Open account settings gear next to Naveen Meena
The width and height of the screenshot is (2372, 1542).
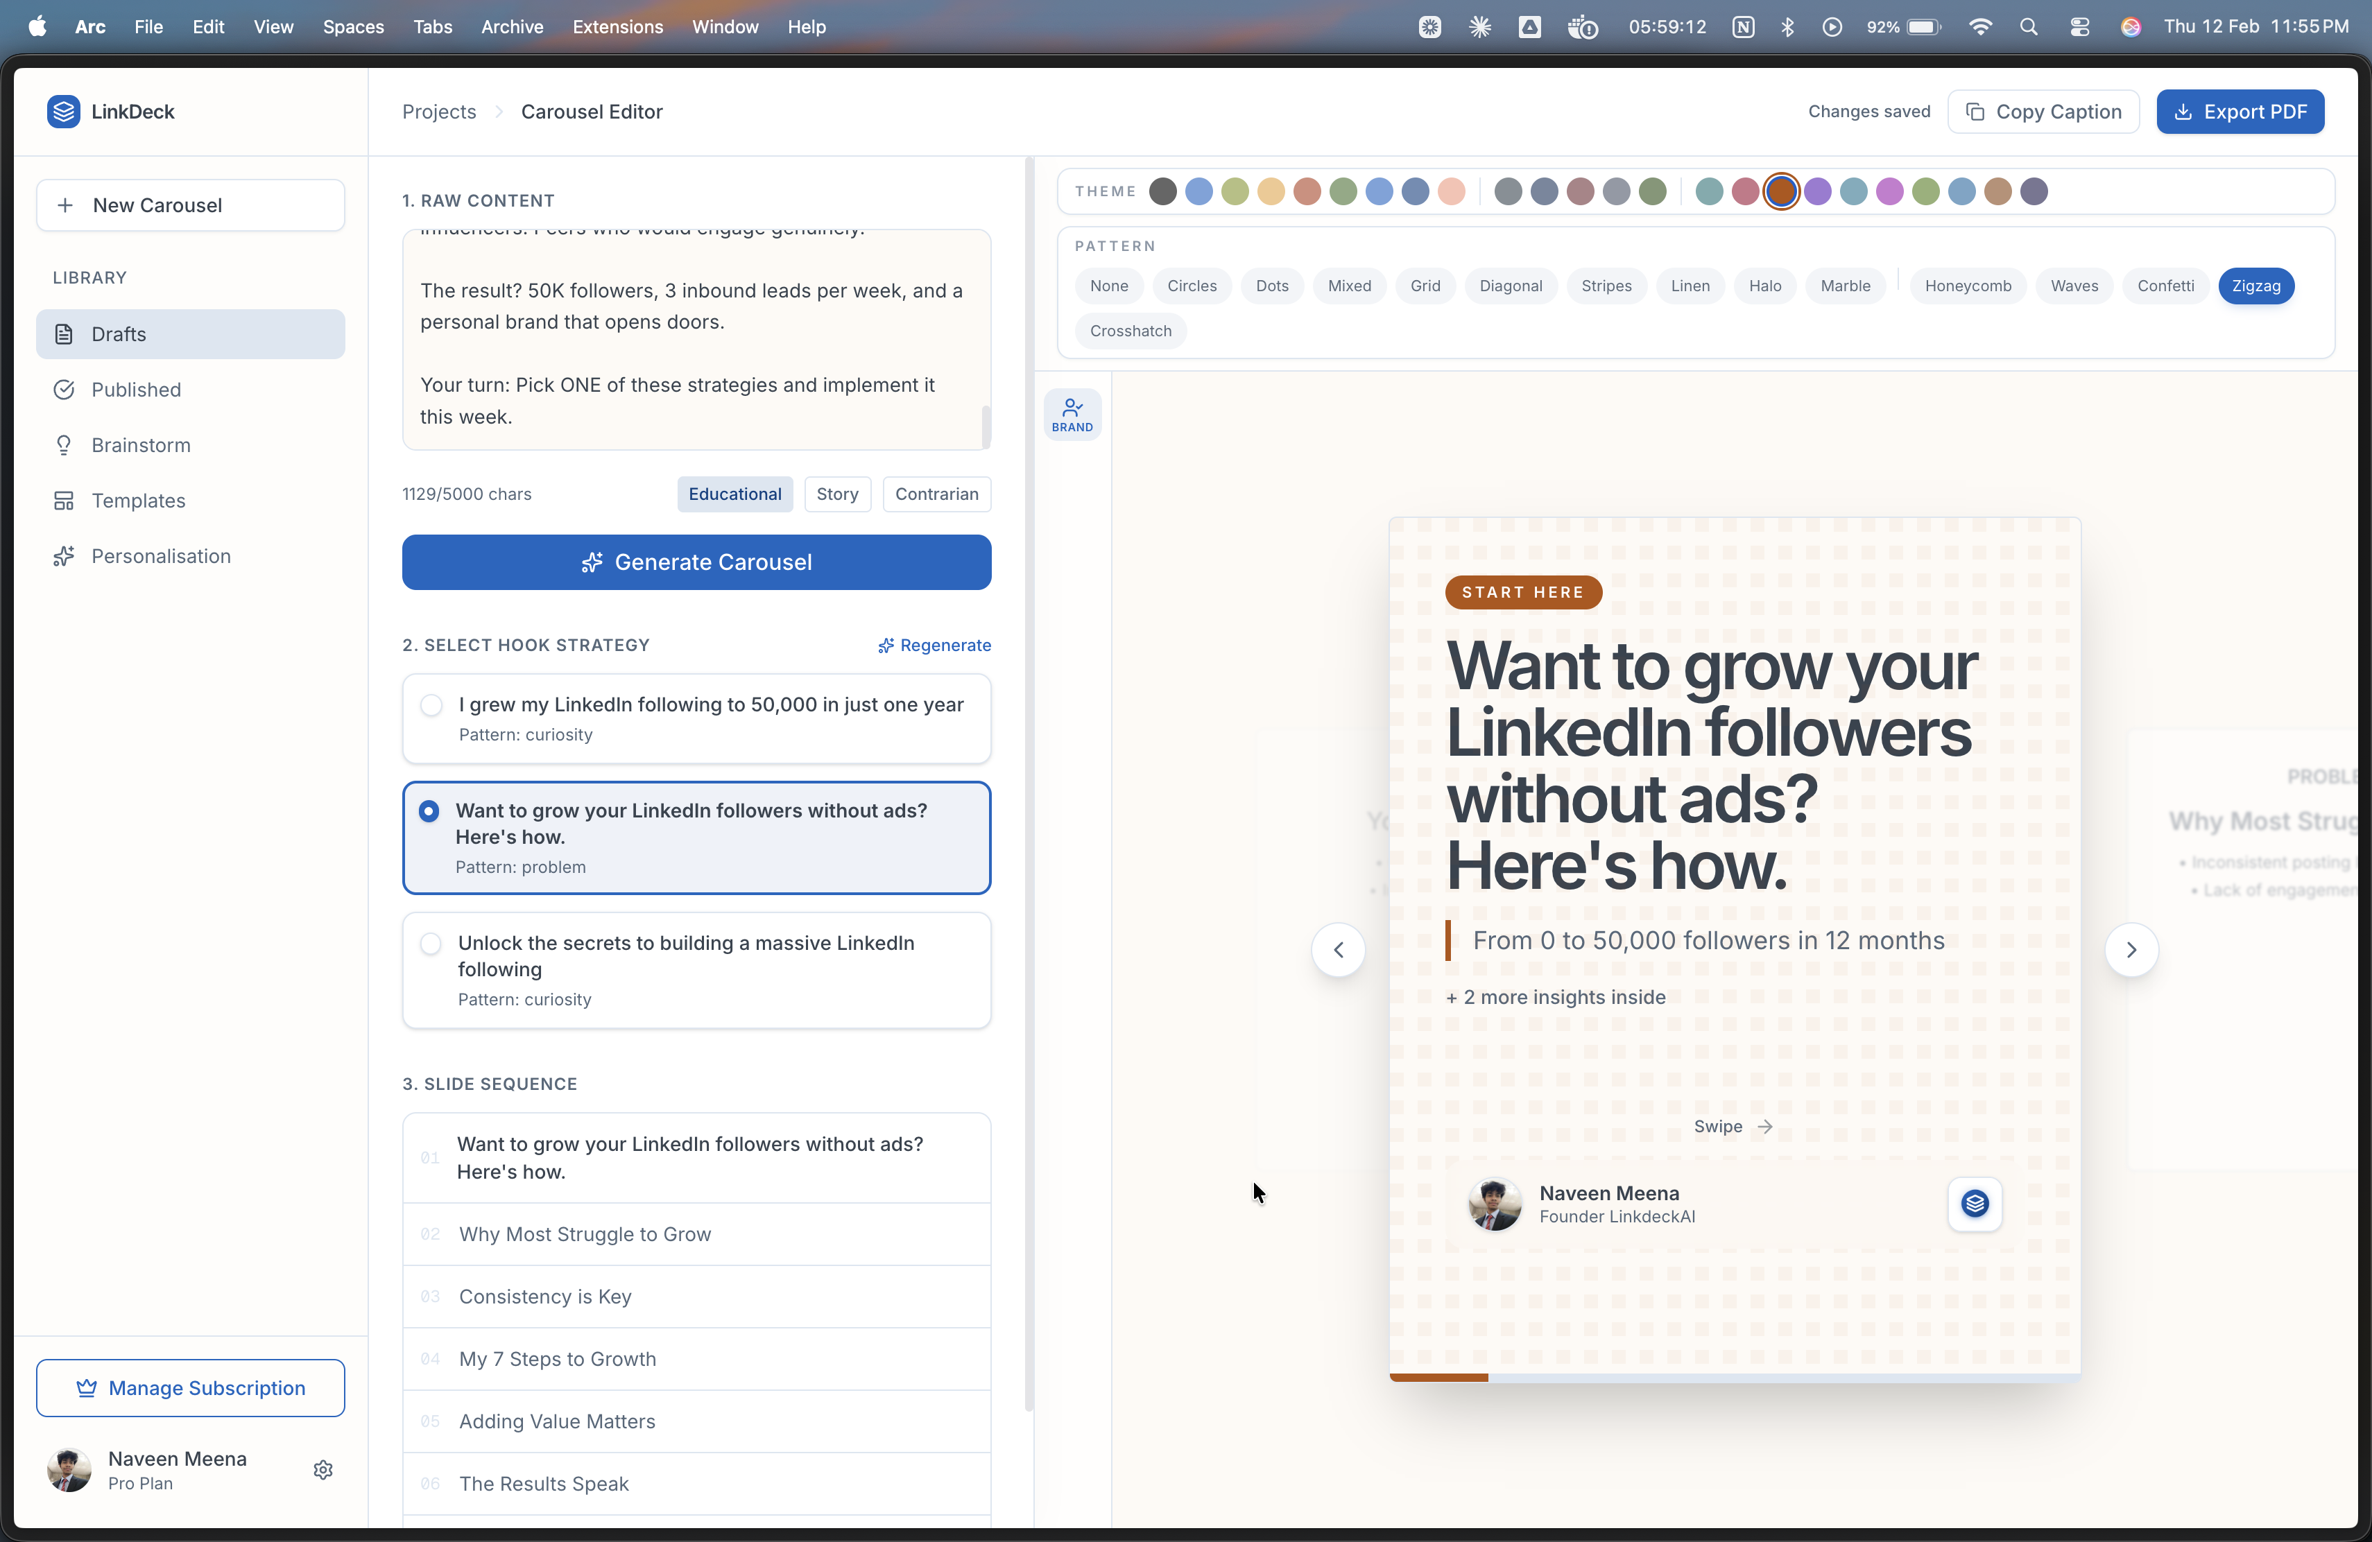323,1469
